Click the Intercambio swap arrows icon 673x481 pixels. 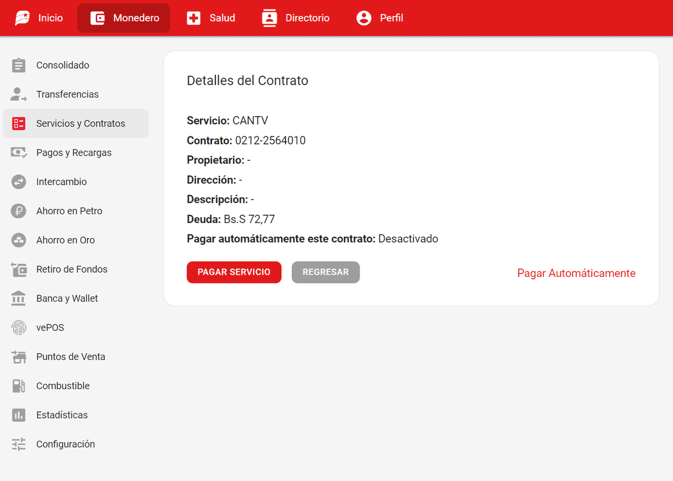tap(19, 182)
